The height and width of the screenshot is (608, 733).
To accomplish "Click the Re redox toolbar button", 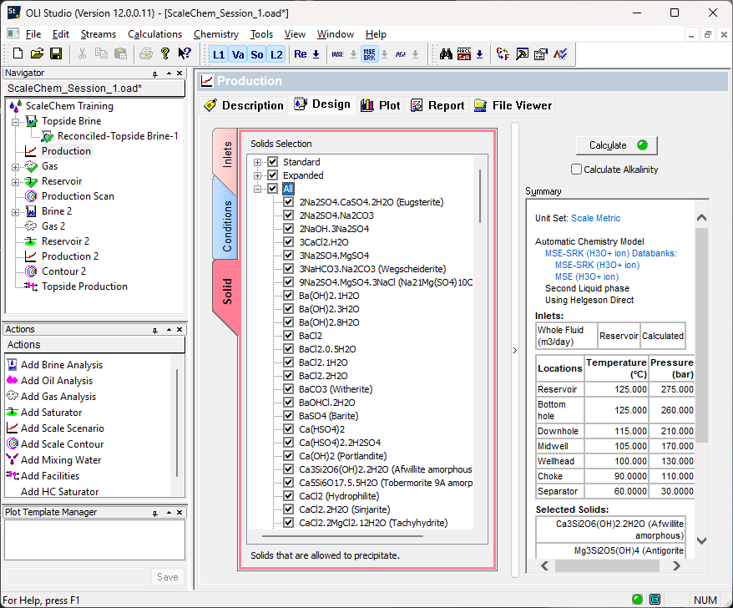I will coord(301,54).
